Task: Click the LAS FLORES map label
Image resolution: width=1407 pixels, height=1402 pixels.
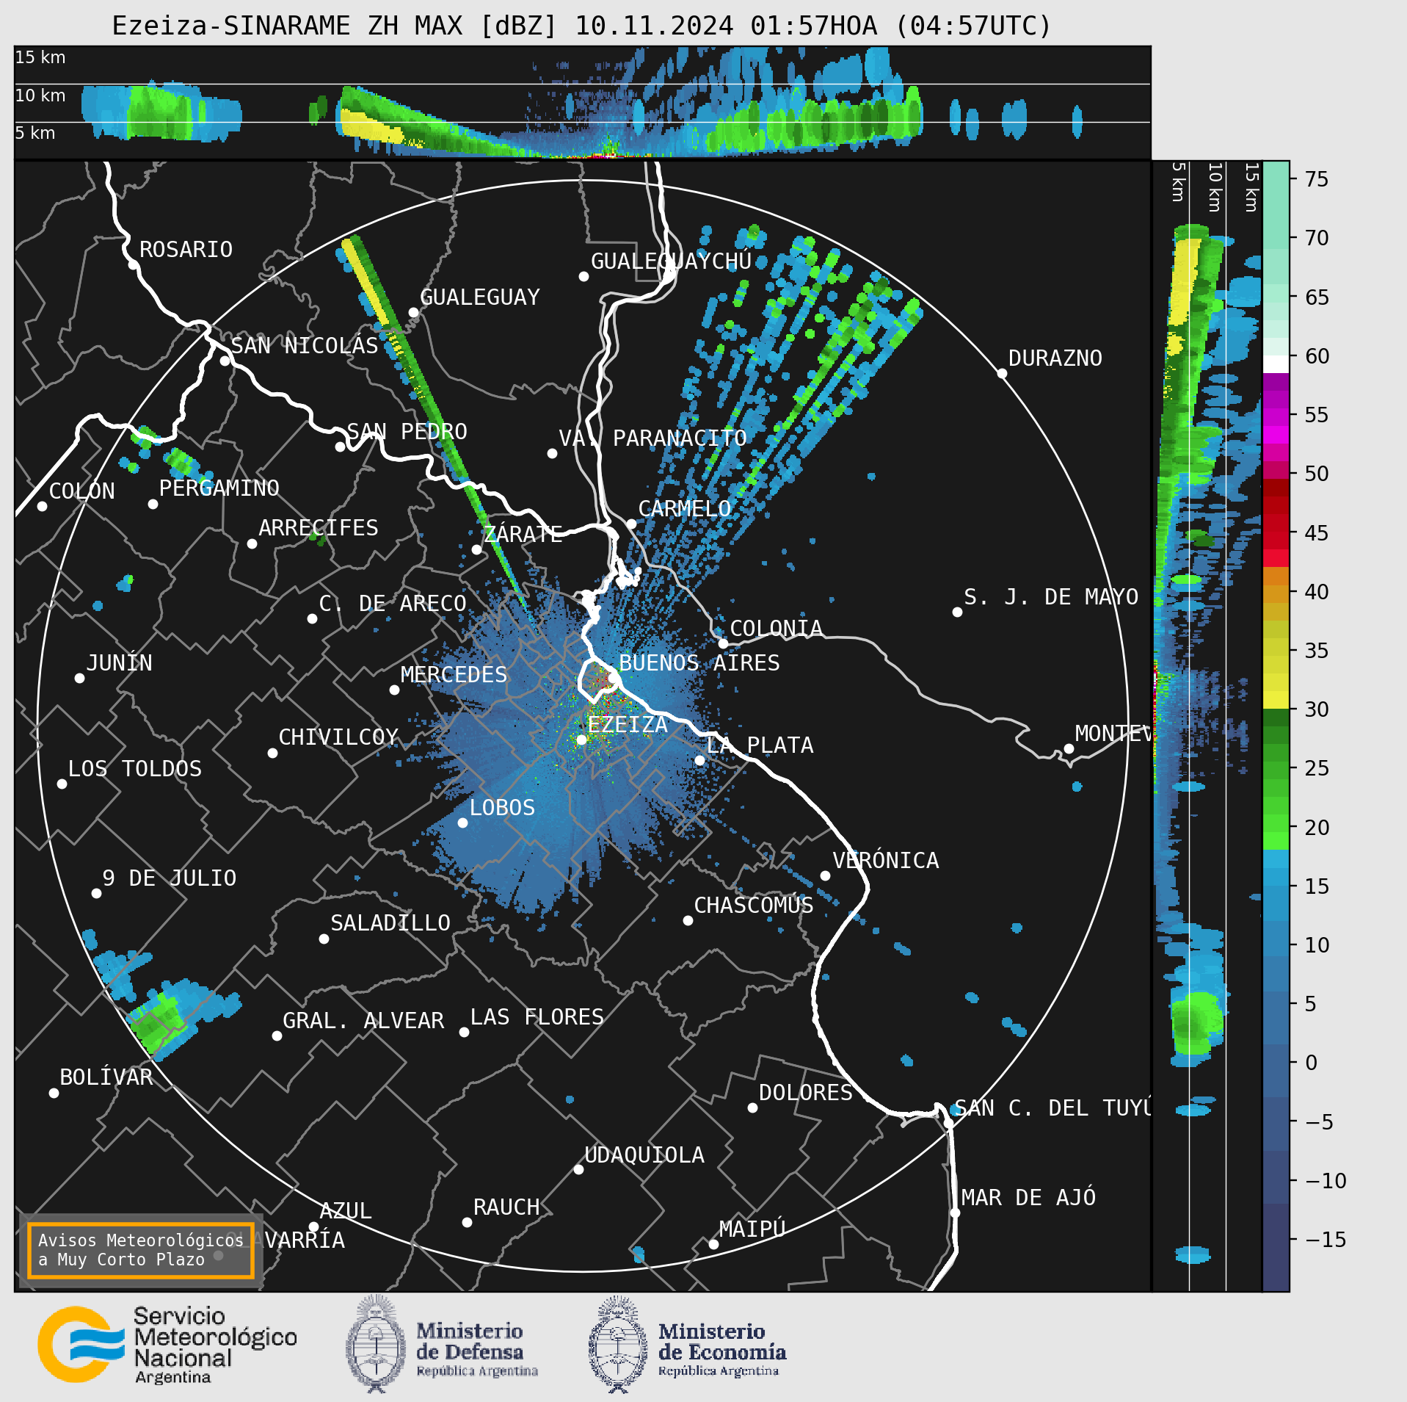Action: coord(537,1017)
